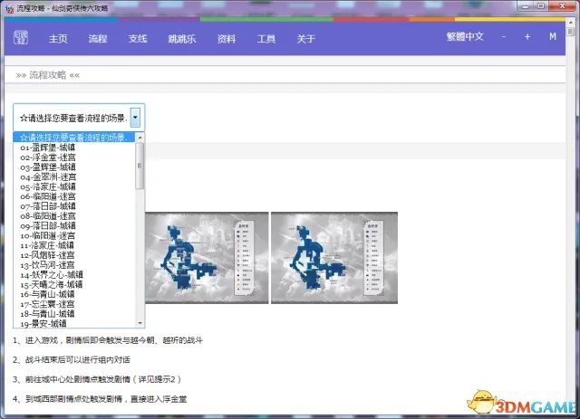Open the 工具 menu item

(x=266, y=38)
